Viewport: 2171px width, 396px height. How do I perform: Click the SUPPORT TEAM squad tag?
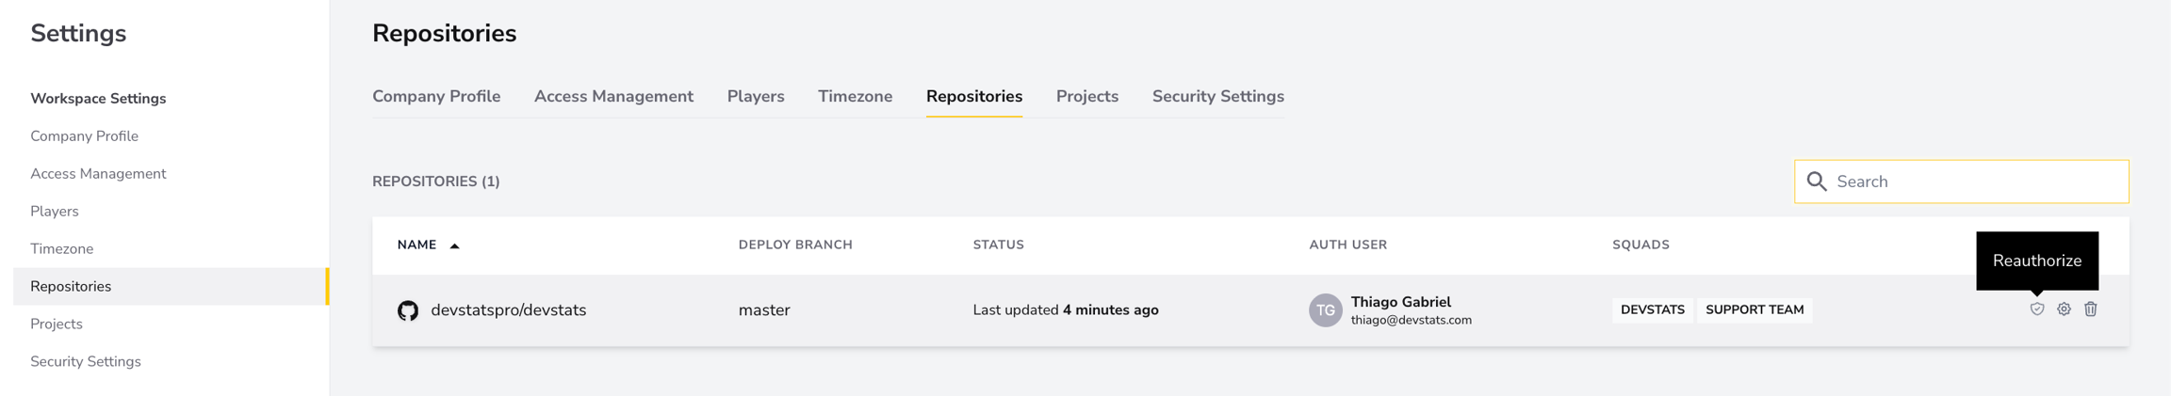tap(1755, 310)
